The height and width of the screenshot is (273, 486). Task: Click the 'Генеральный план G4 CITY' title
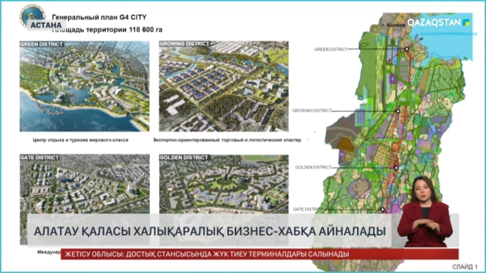(99, 17)
